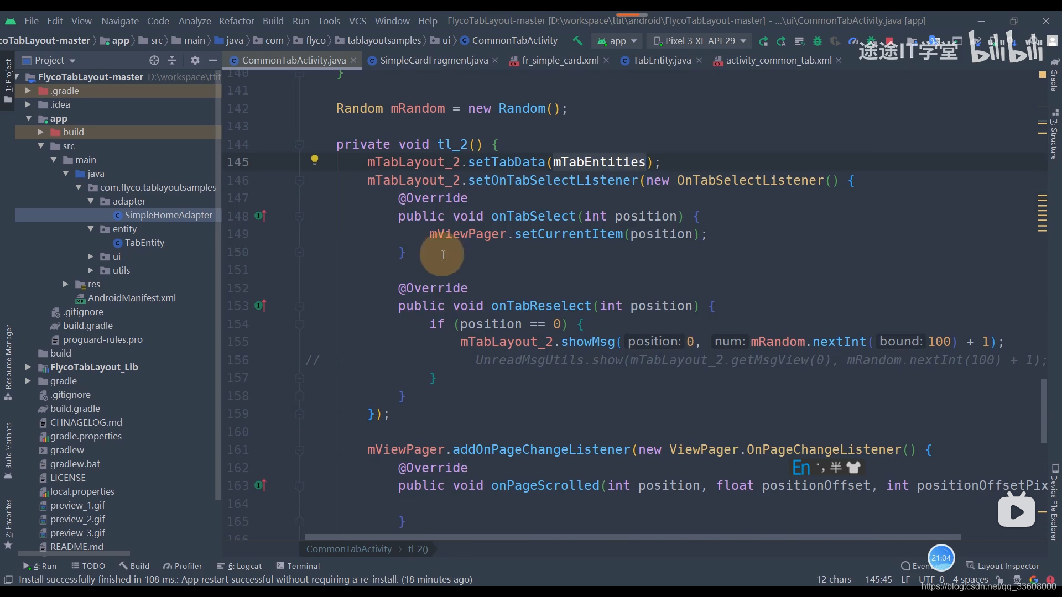Expand the FlycoTabLayout_Lib module
The height and width of the screenshot is (597, 1062).
[x=28, y=367]
